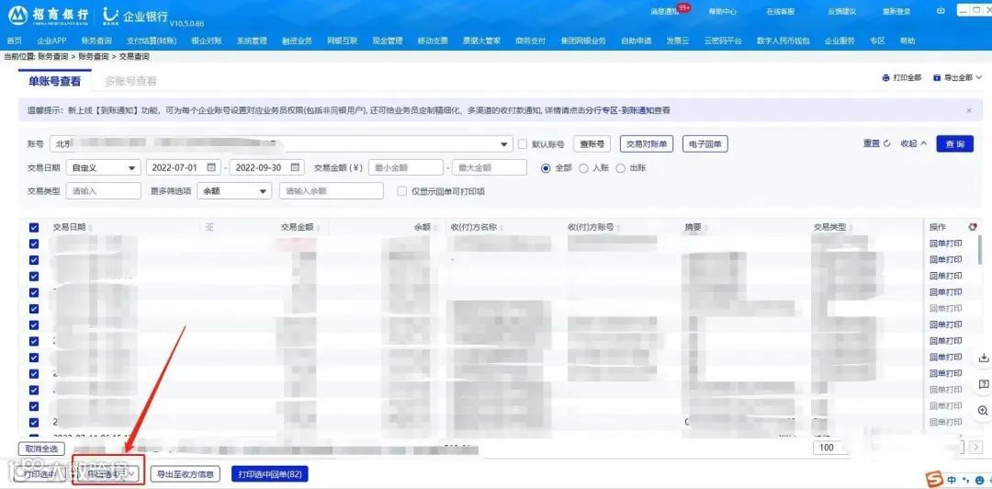Screen dimensions: 992x489
Task: Click the 打印全部 printer icon
Action: [885, 78]
